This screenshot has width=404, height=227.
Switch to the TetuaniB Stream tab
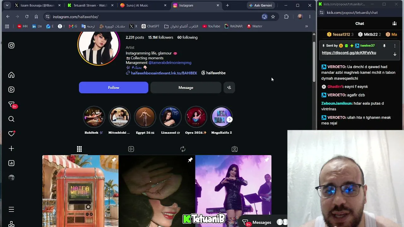coord(91,5)
